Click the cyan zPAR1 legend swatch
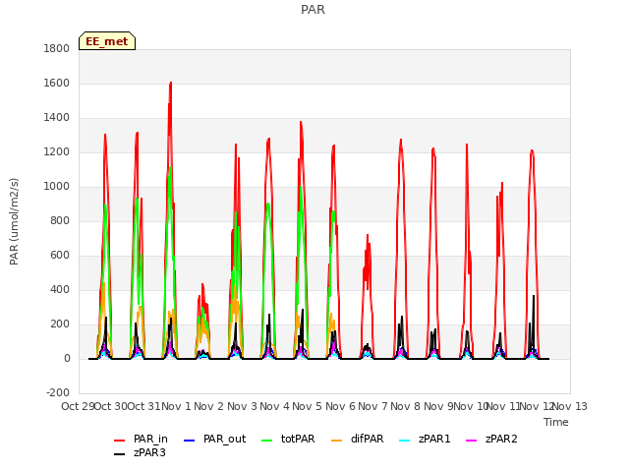This screenshot has width=629, height=472. click(x=405, y=441)
